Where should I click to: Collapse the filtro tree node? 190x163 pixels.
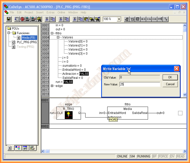pyautogui.click(x=52, y=33)
